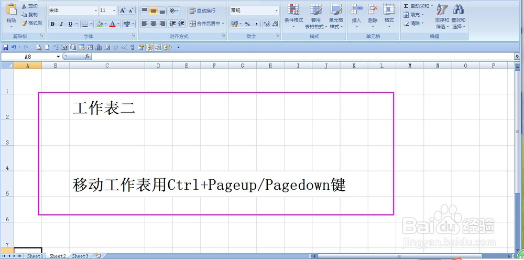Increase the cell indent

[181, 24]
